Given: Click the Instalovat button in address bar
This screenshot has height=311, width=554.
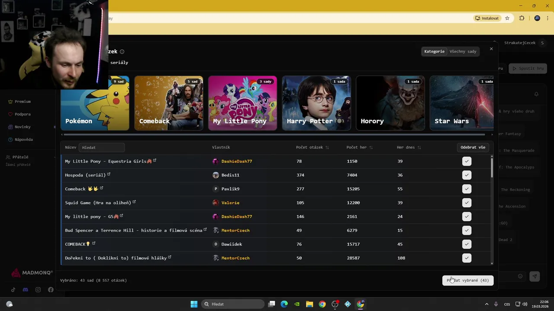Looking at the screenshot, I should point(487,18).
